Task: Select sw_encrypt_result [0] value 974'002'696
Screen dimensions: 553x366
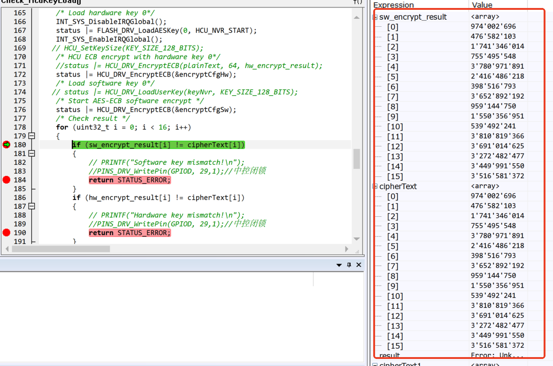Action: (x=493, y=26)
